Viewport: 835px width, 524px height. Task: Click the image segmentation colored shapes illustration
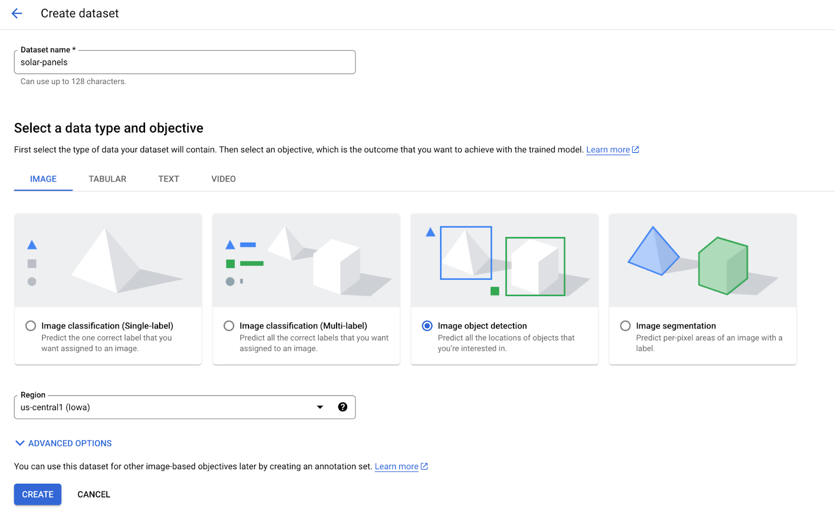click(x=703, y=260)
